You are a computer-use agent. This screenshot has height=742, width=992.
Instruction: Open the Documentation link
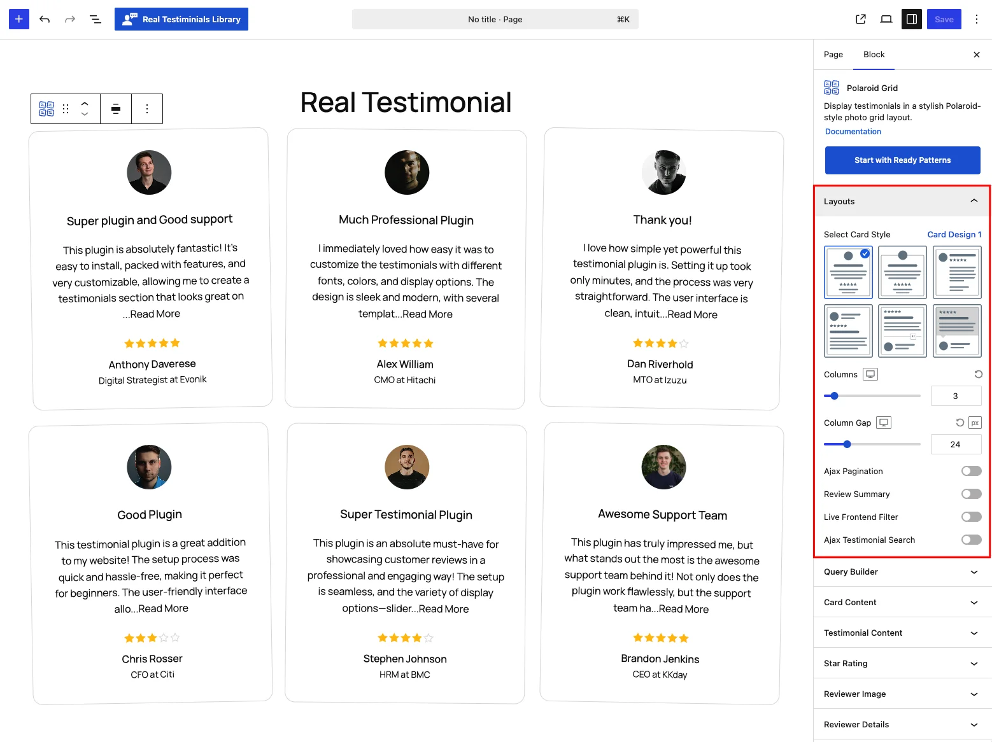point(853,132)
